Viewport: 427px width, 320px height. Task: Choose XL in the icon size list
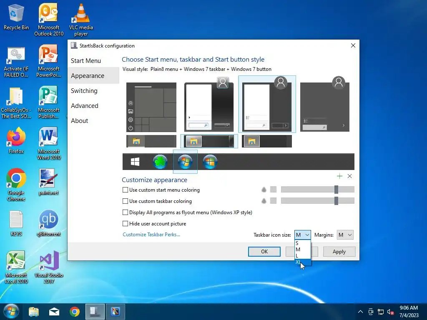point(303,262)
